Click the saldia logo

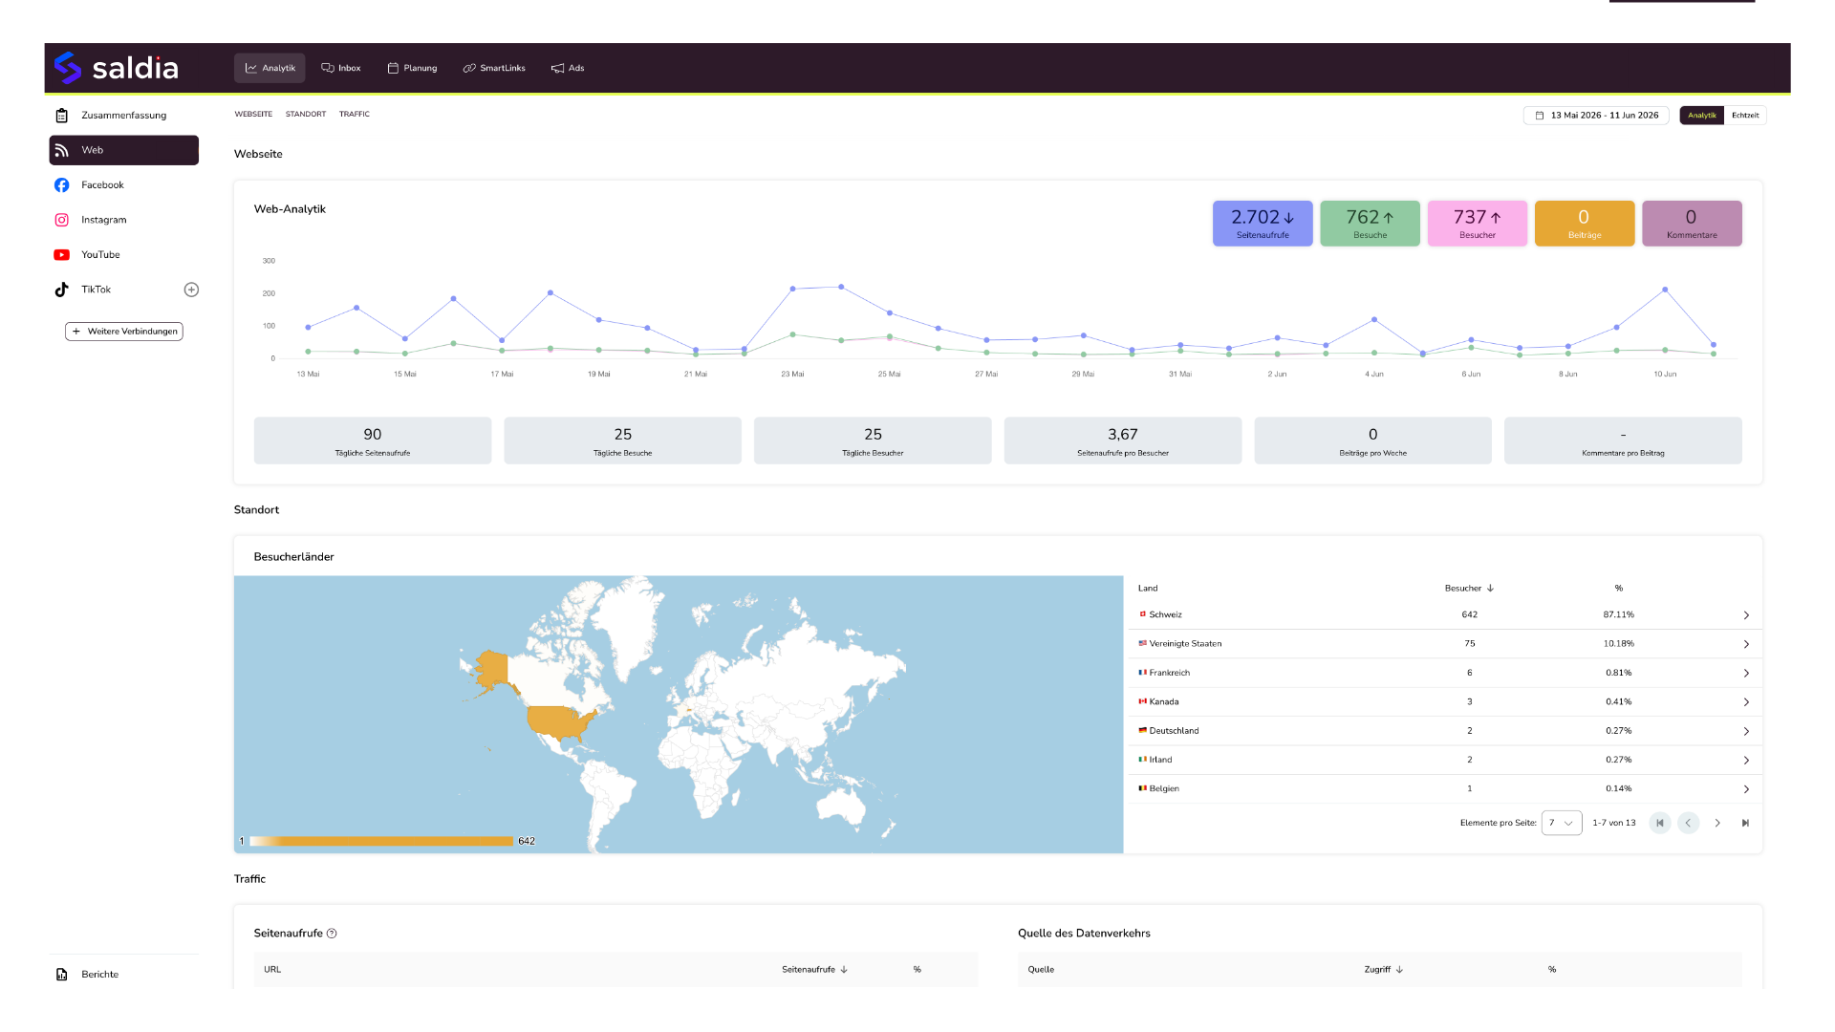pyautogui.click(x=116, y=68)
